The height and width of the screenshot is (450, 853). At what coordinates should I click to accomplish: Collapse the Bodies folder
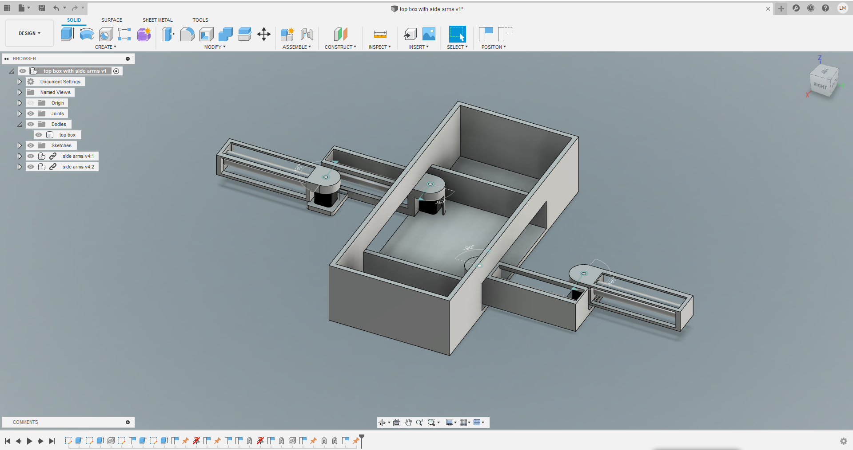[20, 124]
